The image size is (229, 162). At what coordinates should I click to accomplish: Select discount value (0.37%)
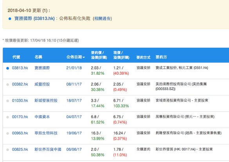click(120, 139)
